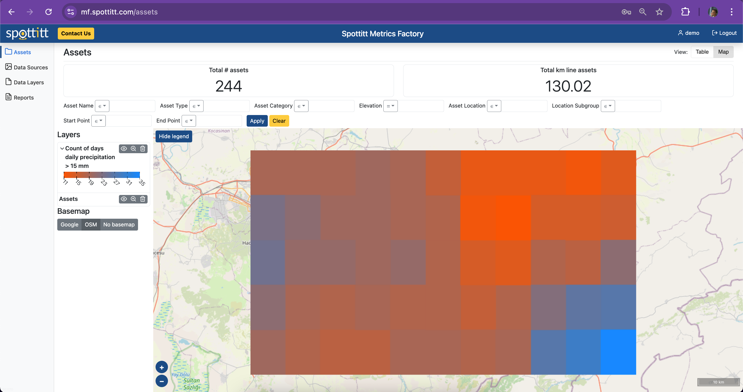The height and width of the screenshot is (392, 743).
Task: Zoom in on the map
Action: tap(161, 367)
